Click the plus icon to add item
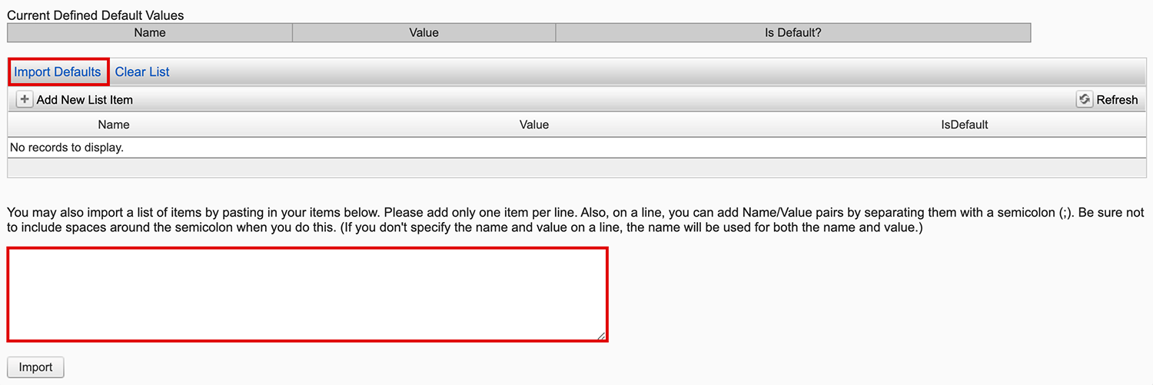The height and width of the screenshot is (385, 1153). 25,99
